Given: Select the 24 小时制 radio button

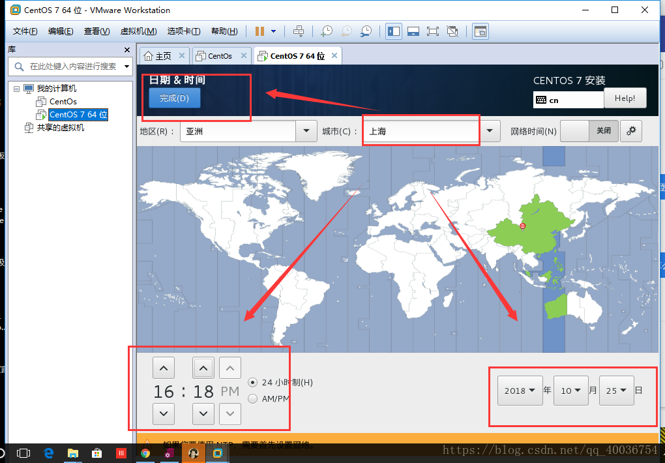Looking at the screenshot, I should [x=253, y=382].
